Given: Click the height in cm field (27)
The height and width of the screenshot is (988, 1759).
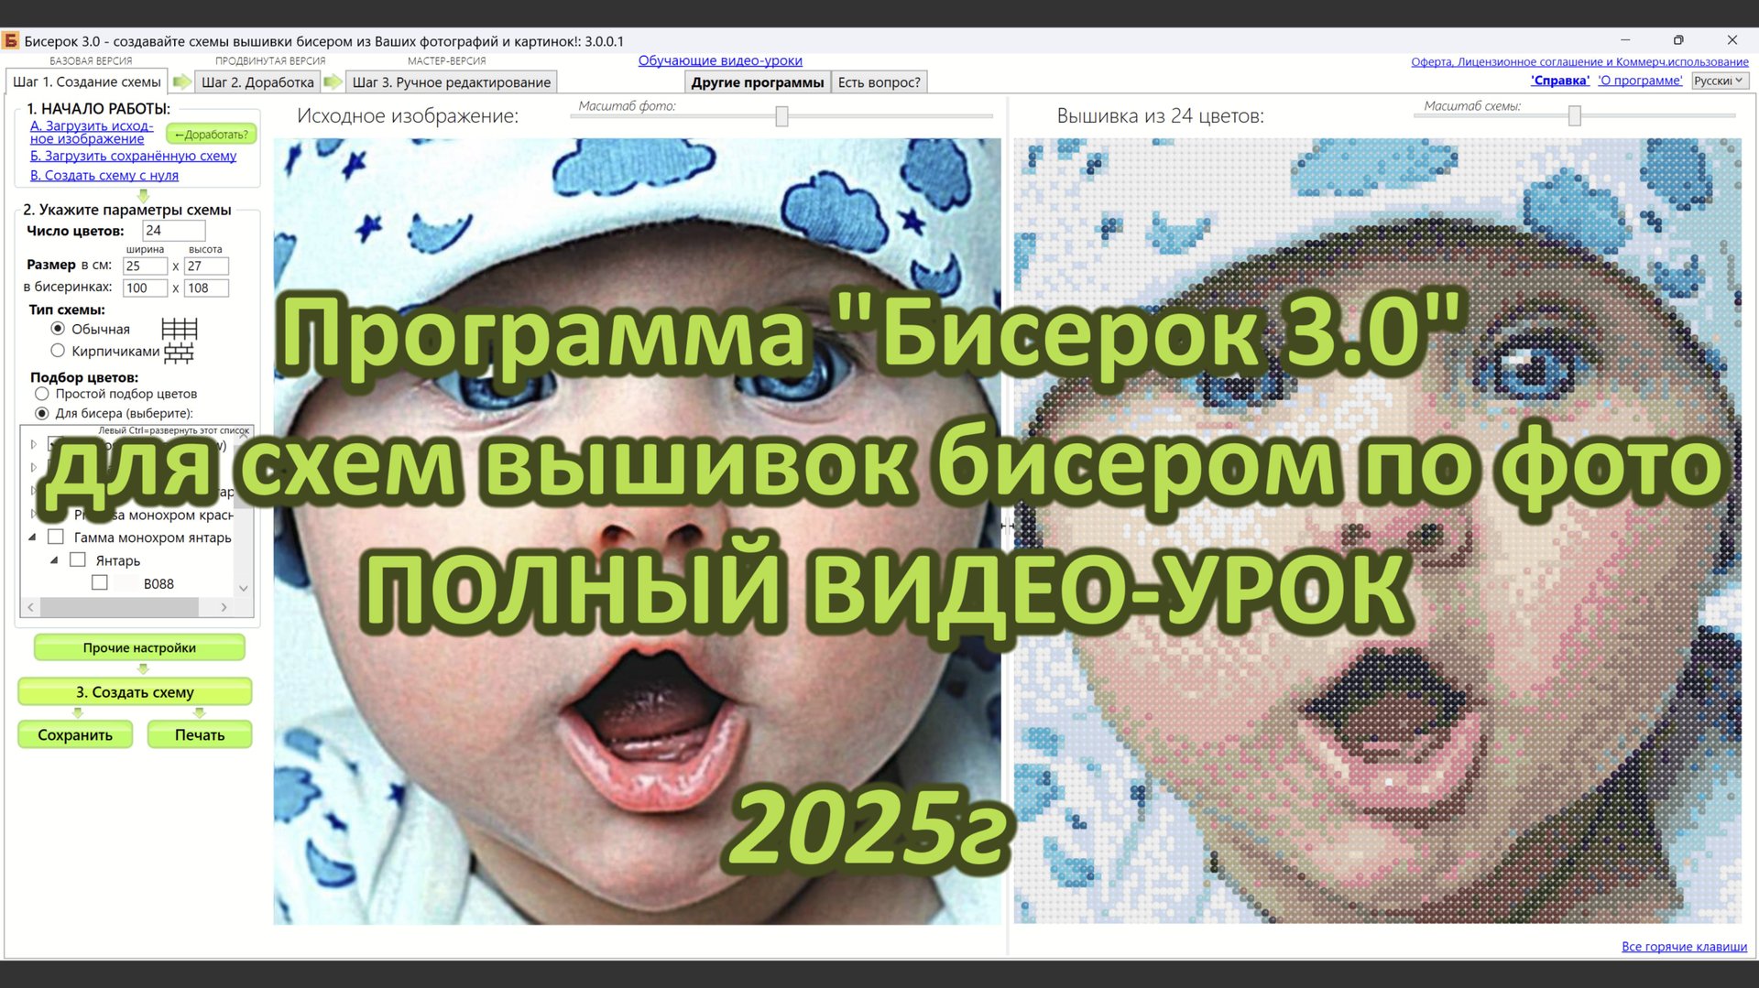Looking at the screenshot, I should [206, 266].
